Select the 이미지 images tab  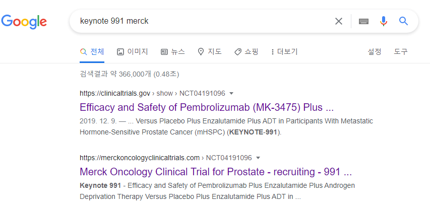pos(133,51)
